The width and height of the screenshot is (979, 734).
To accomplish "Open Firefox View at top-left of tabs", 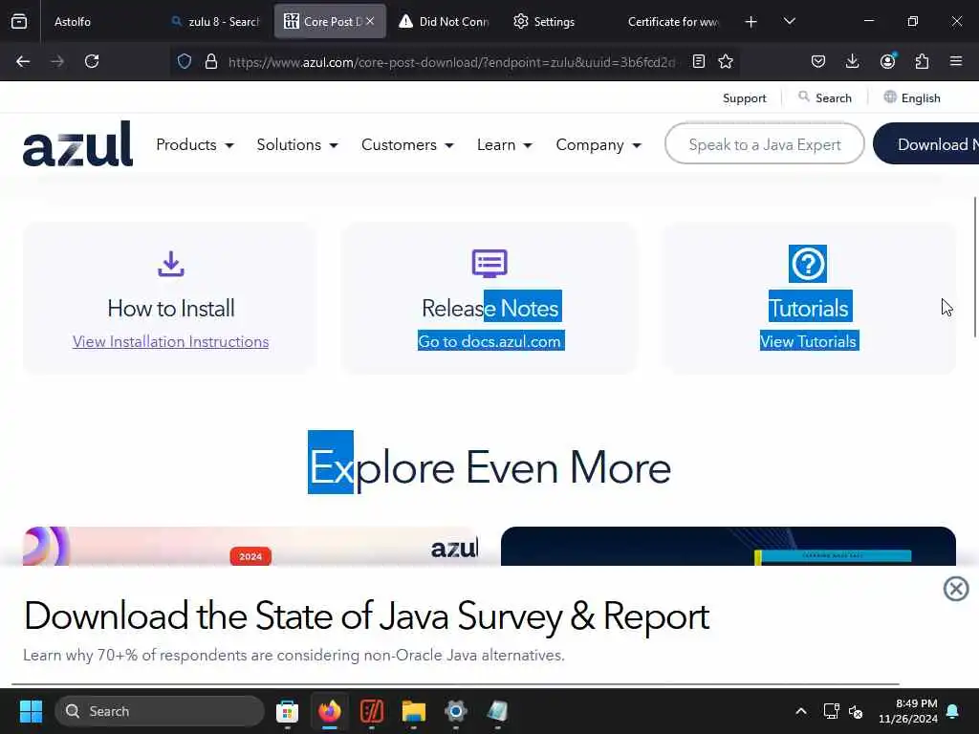I will 19,21.
